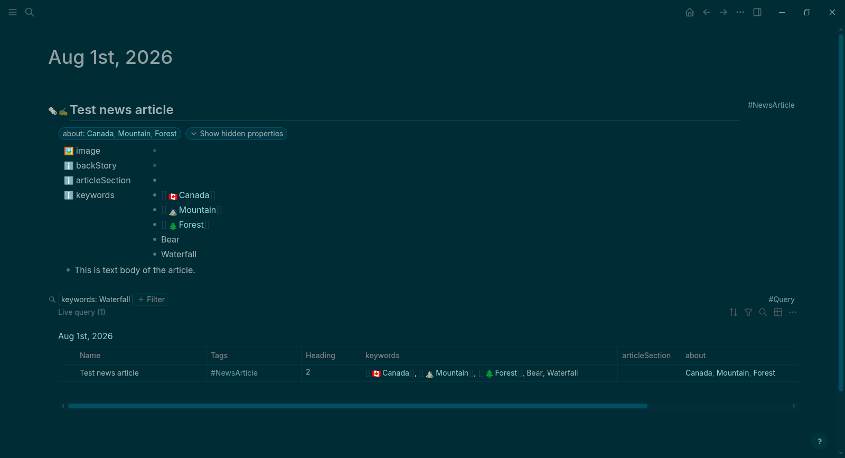845x458 pixels.
Task: Open the filter funnel for live query
Action: tap(748, 312)
